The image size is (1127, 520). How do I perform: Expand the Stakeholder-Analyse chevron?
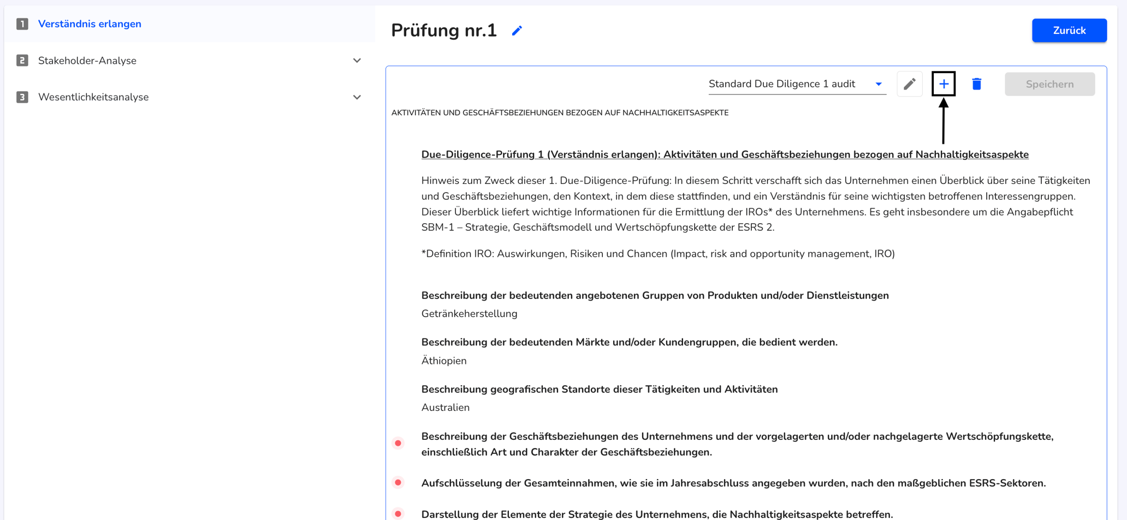click(357, 61)
